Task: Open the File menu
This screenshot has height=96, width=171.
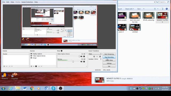Action: [x=3, y=2]
